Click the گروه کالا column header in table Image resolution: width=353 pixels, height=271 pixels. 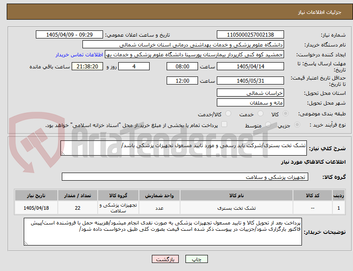pyautogui.click(x=118, y=195)
